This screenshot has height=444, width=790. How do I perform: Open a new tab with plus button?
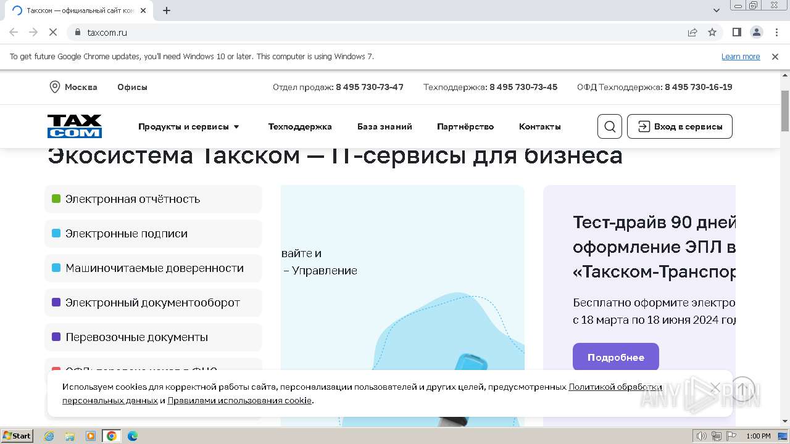167,10
